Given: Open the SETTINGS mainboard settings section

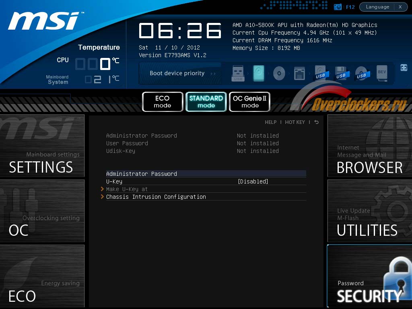Looking at the screenshot, I should (x=42, y=146).
